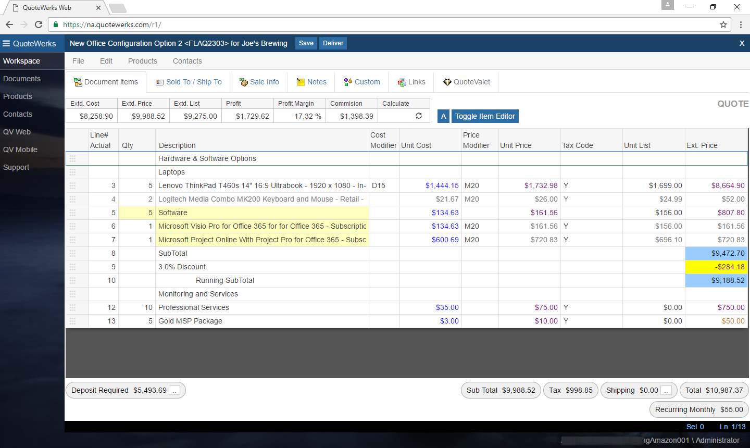750x448 pixels.
Task: Toggle the blue A button
Action: [x=443, y=116]
